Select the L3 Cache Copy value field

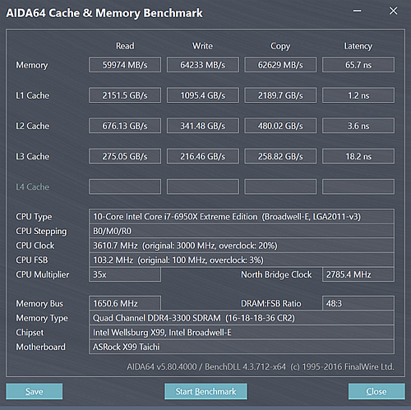280,156
